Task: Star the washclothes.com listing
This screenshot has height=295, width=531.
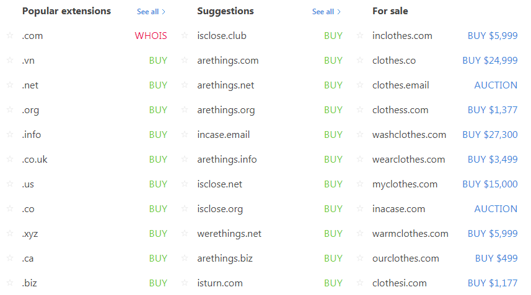Action: pyautogui.click(x=360, y=134)
